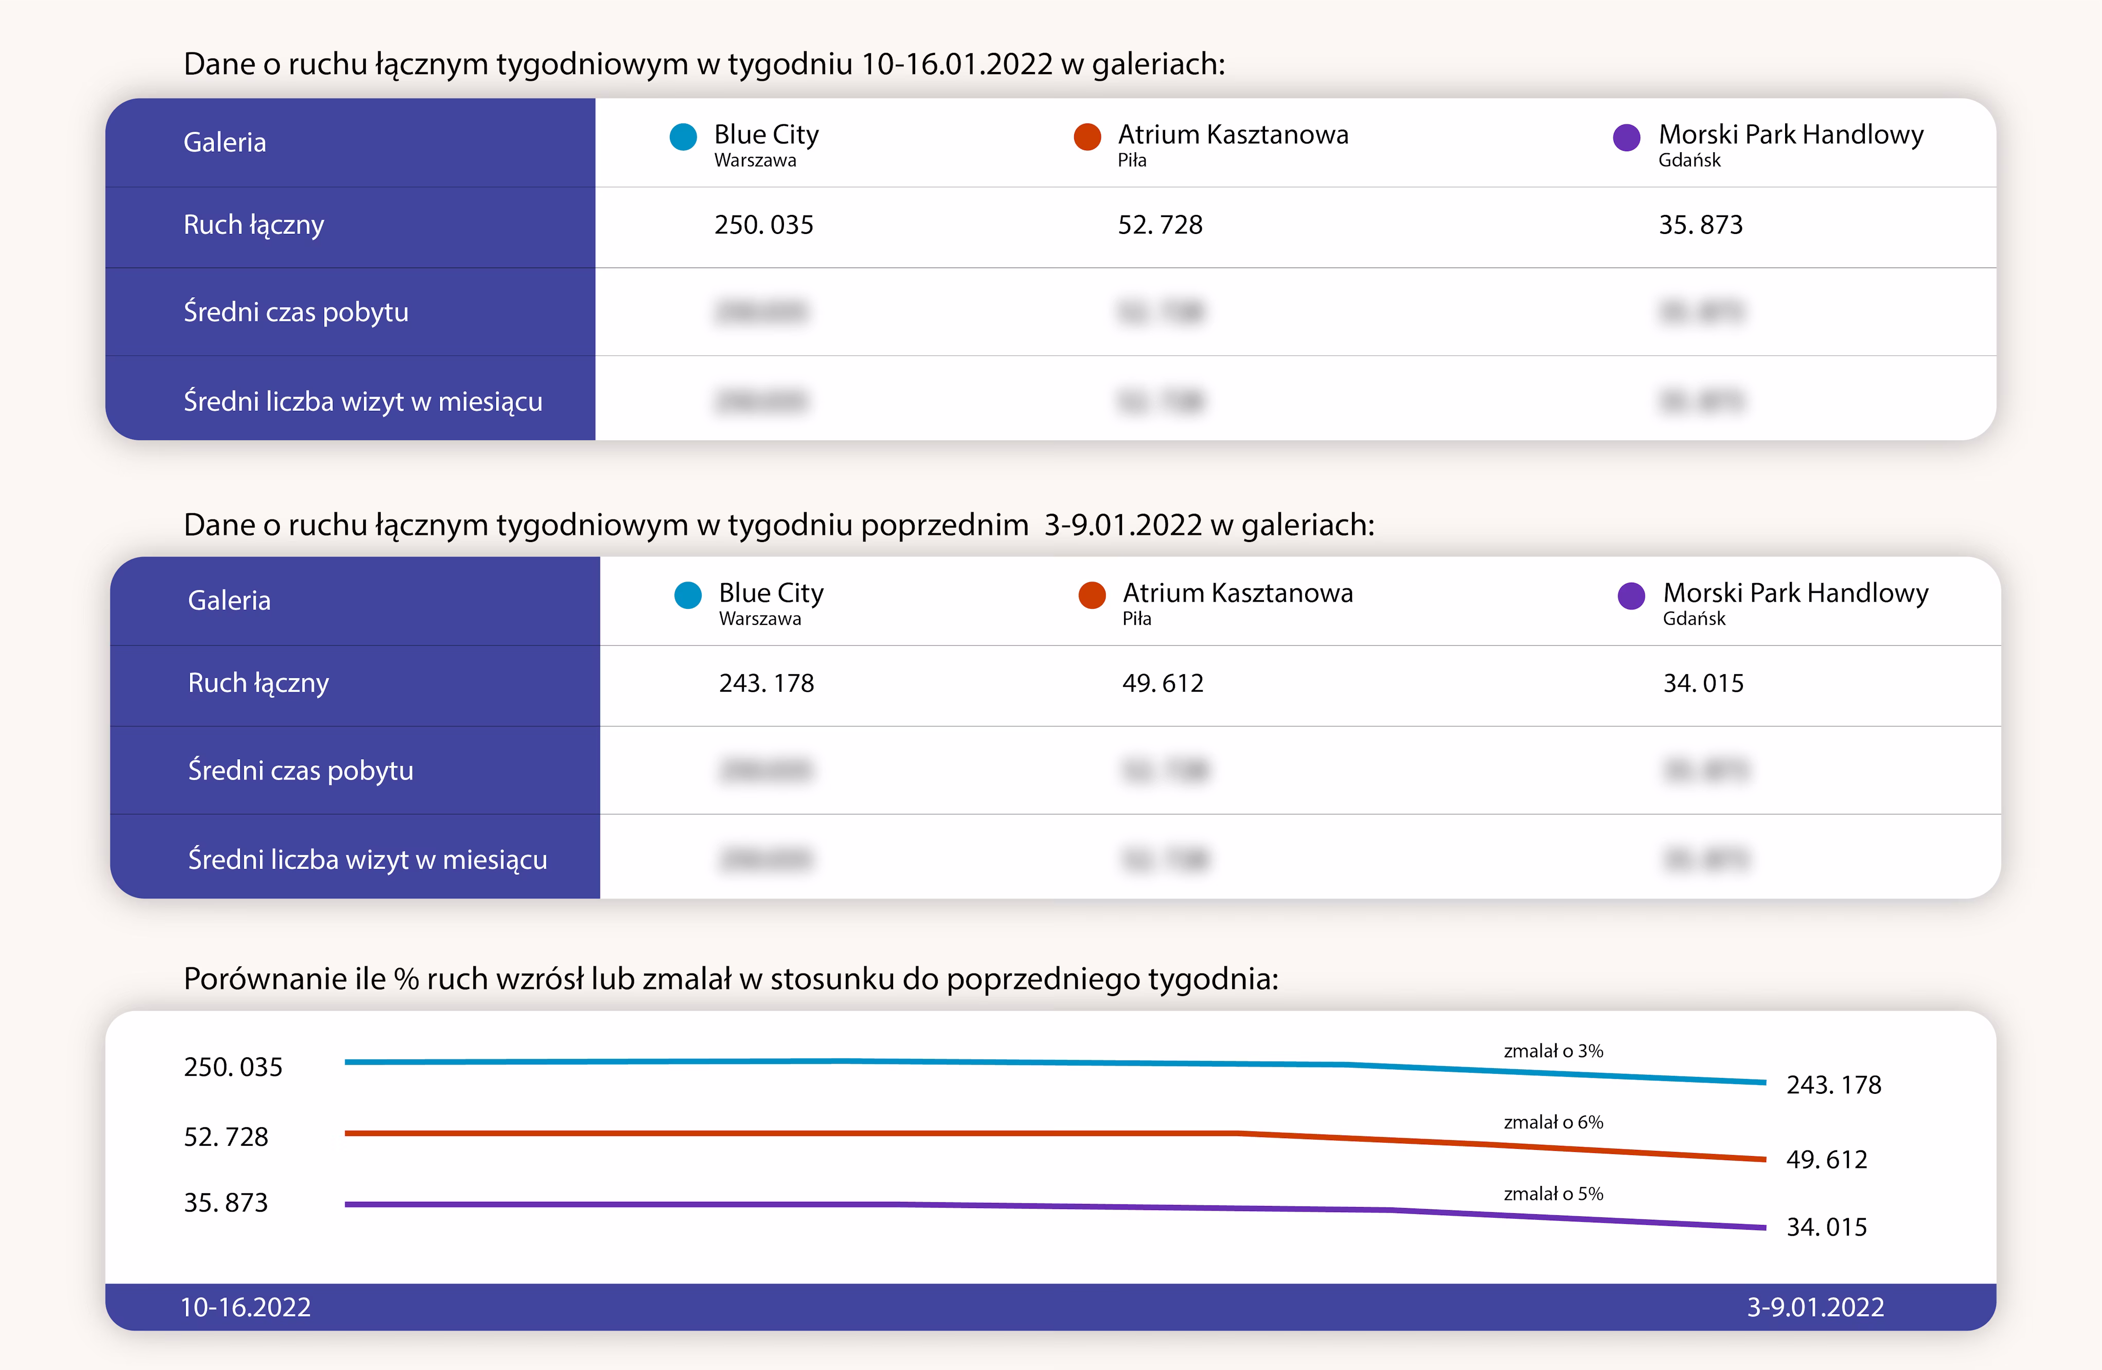Click the purple Morski Park dot in second table

[x=1630, y=595]
